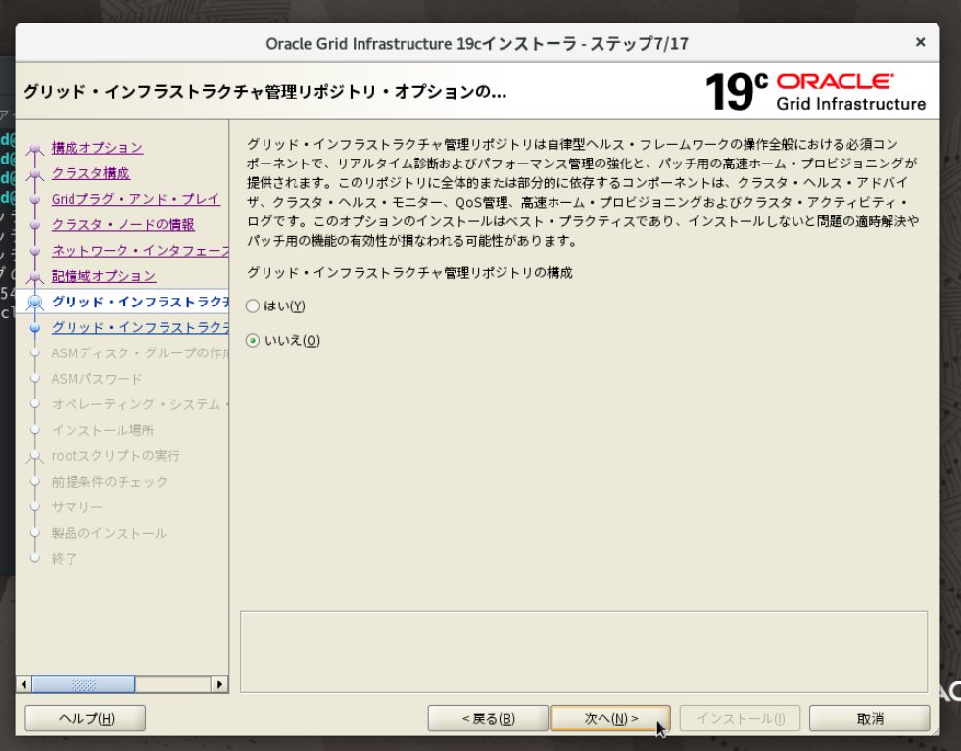Click the ASMパスワード step text
This screenshot has width=961, height=751.
coord(97,379)
